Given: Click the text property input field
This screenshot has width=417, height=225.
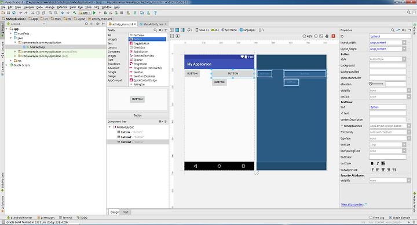Looking at the screenshot, I should click(387, 107).
